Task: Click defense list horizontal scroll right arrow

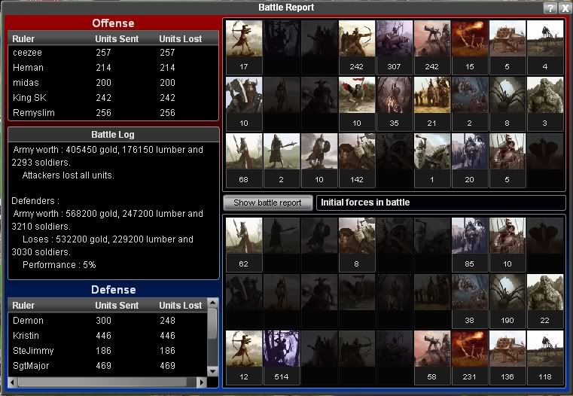Action: coord(201,382)
